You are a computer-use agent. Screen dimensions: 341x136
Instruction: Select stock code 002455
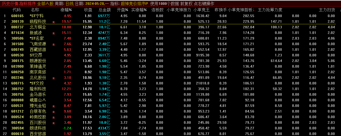(17, 122)
